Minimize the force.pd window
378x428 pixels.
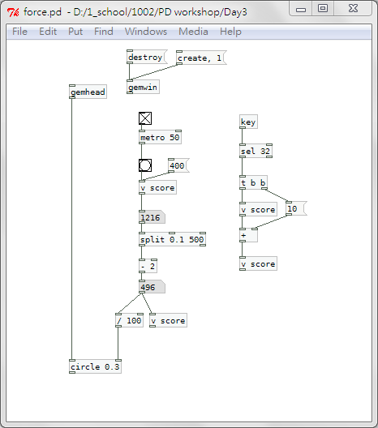point(301,10)
